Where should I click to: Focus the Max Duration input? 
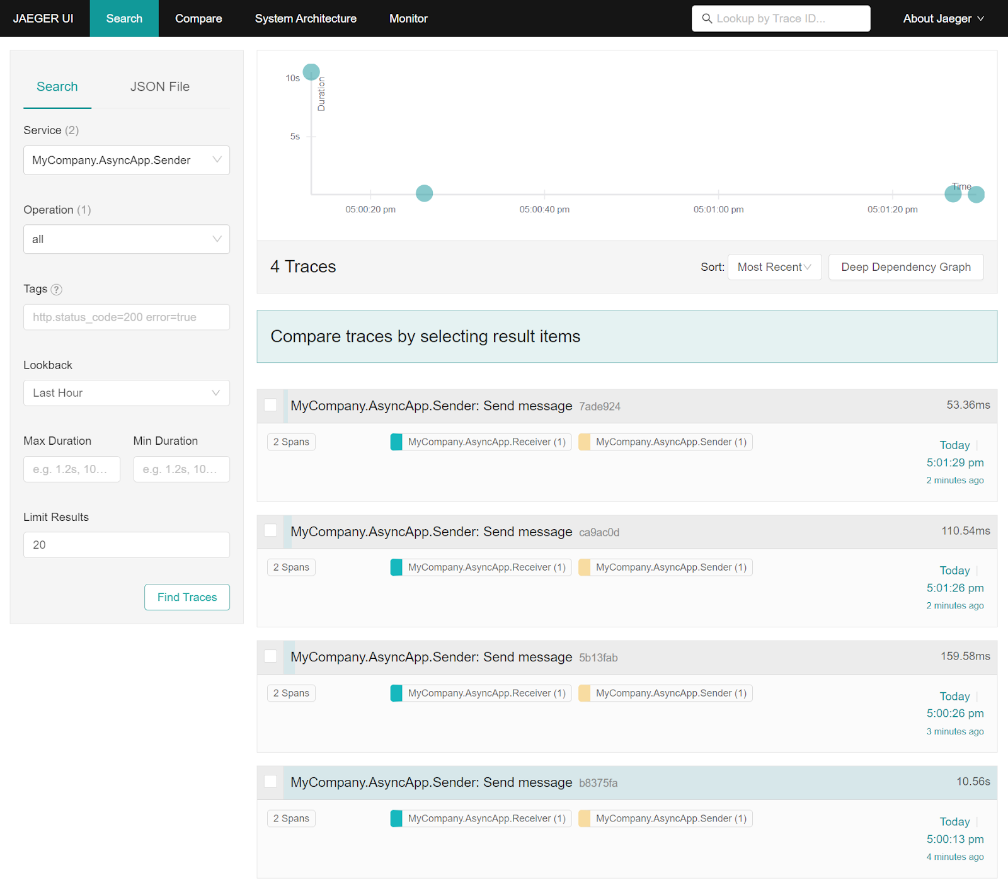pyautogui.click(x=72, y=469)
